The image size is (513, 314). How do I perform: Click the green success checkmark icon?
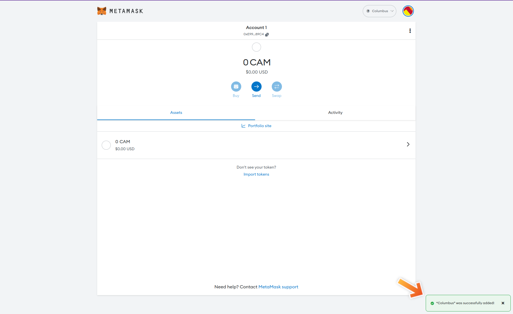432,303
